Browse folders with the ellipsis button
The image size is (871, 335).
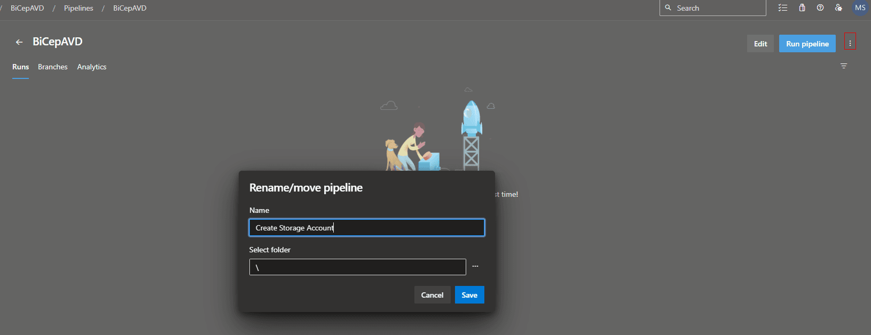click(475, 266)
